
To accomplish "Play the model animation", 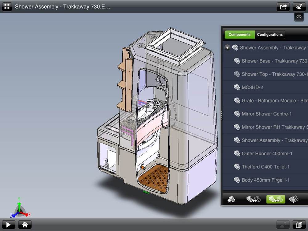I will tap(8, 225).
